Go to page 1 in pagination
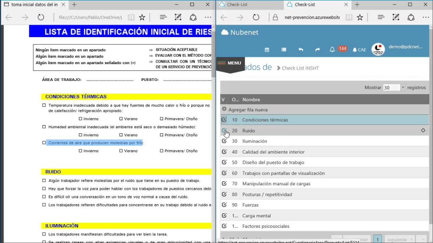The image size is (433, 243). 378,239
